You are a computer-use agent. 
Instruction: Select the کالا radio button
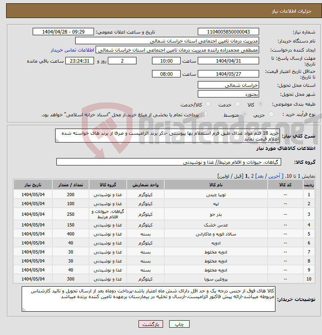(x=260, y=104)
